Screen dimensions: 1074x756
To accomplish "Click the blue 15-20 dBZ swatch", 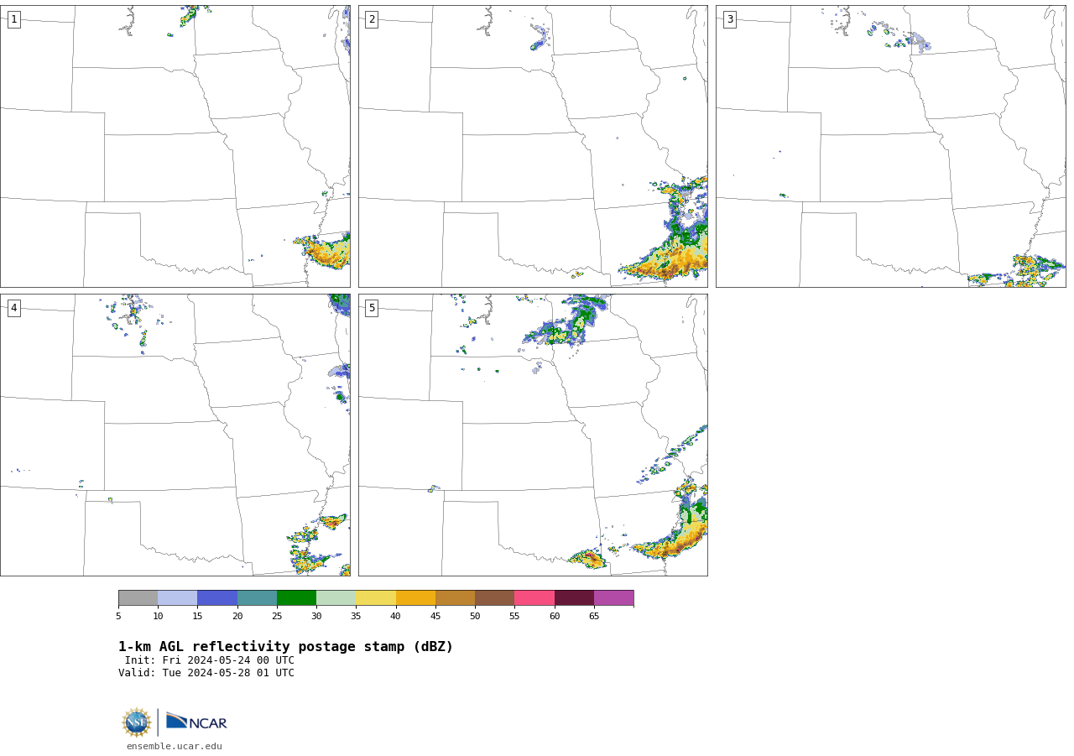I will coord(217,598).
